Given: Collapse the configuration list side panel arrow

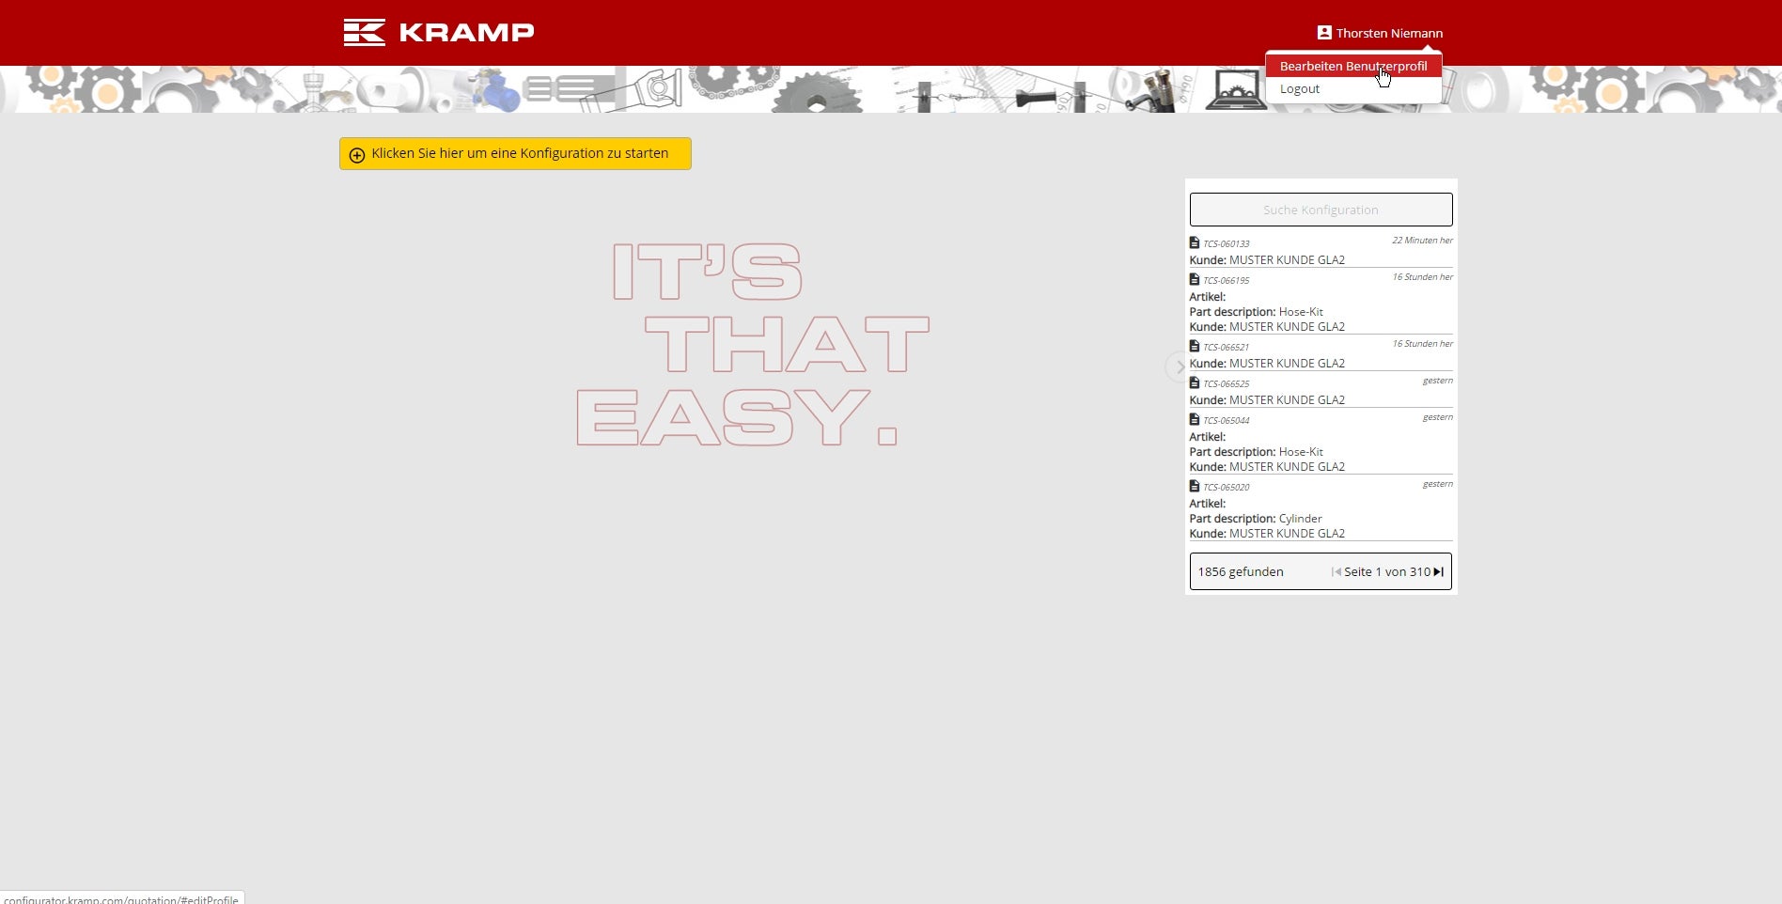Looking at the screenshot, I should click(1180, 366).
